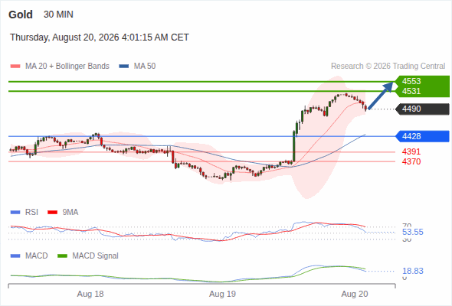Click the RSI legend swatch
Viewport: 452px width, 306px height.
click(x=15, y=213)
